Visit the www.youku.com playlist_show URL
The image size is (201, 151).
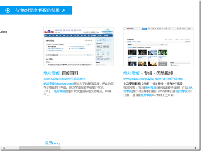click(153, 79)
